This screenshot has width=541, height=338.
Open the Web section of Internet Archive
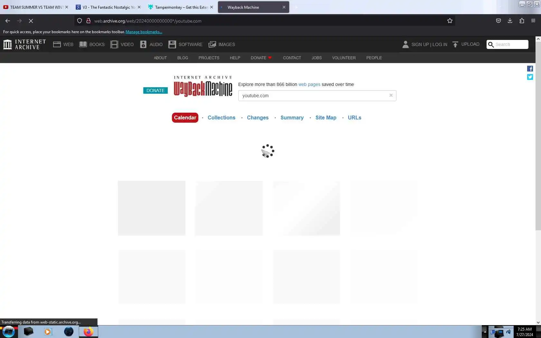coord(63,44)
